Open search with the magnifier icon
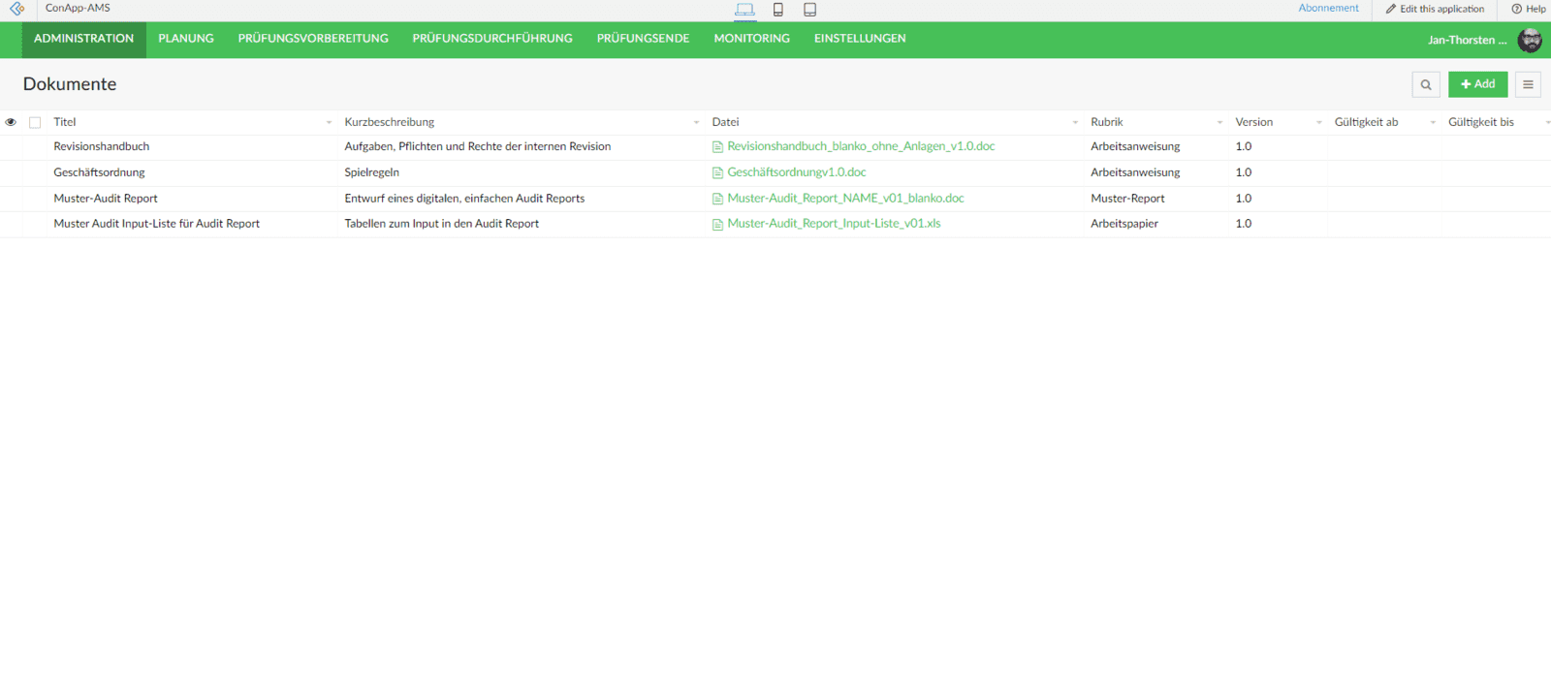Image resolution: width=1551 pixels, height=682 pixels. tap(1425, 84)
